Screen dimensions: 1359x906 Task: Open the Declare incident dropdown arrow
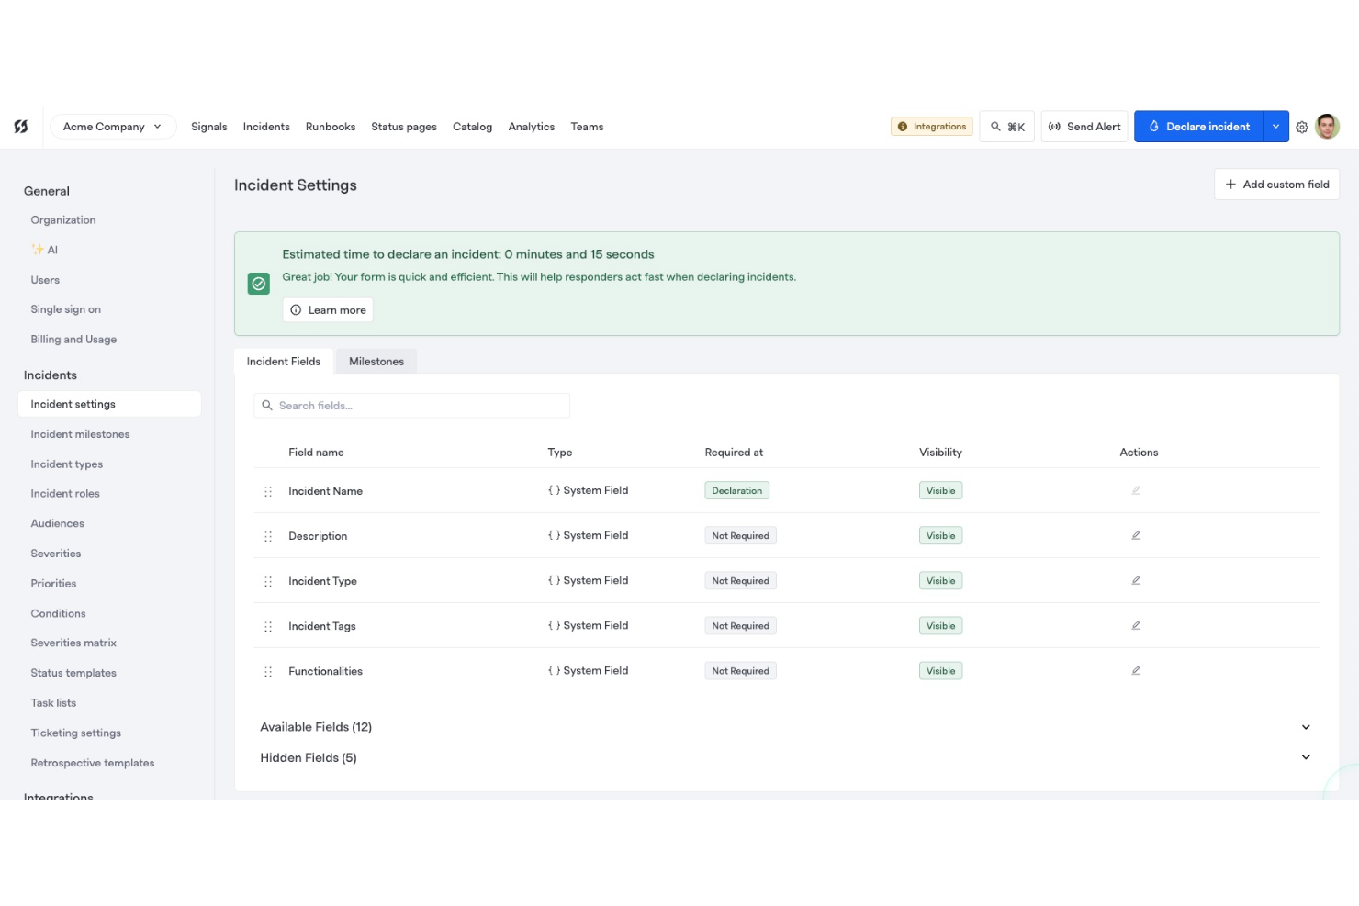tap(1275, 127)
